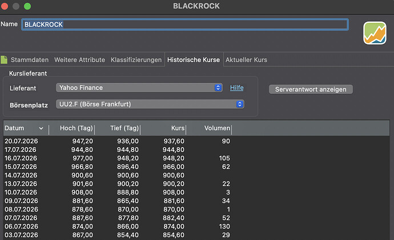The height and width of the screenshot is (240, 394).
Task: Click the green zoom window button
Action: [x=27, y=6]
